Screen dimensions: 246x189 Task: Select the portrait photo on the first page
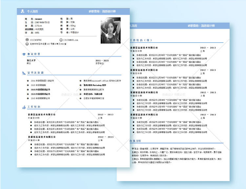[x=111, y=30]
